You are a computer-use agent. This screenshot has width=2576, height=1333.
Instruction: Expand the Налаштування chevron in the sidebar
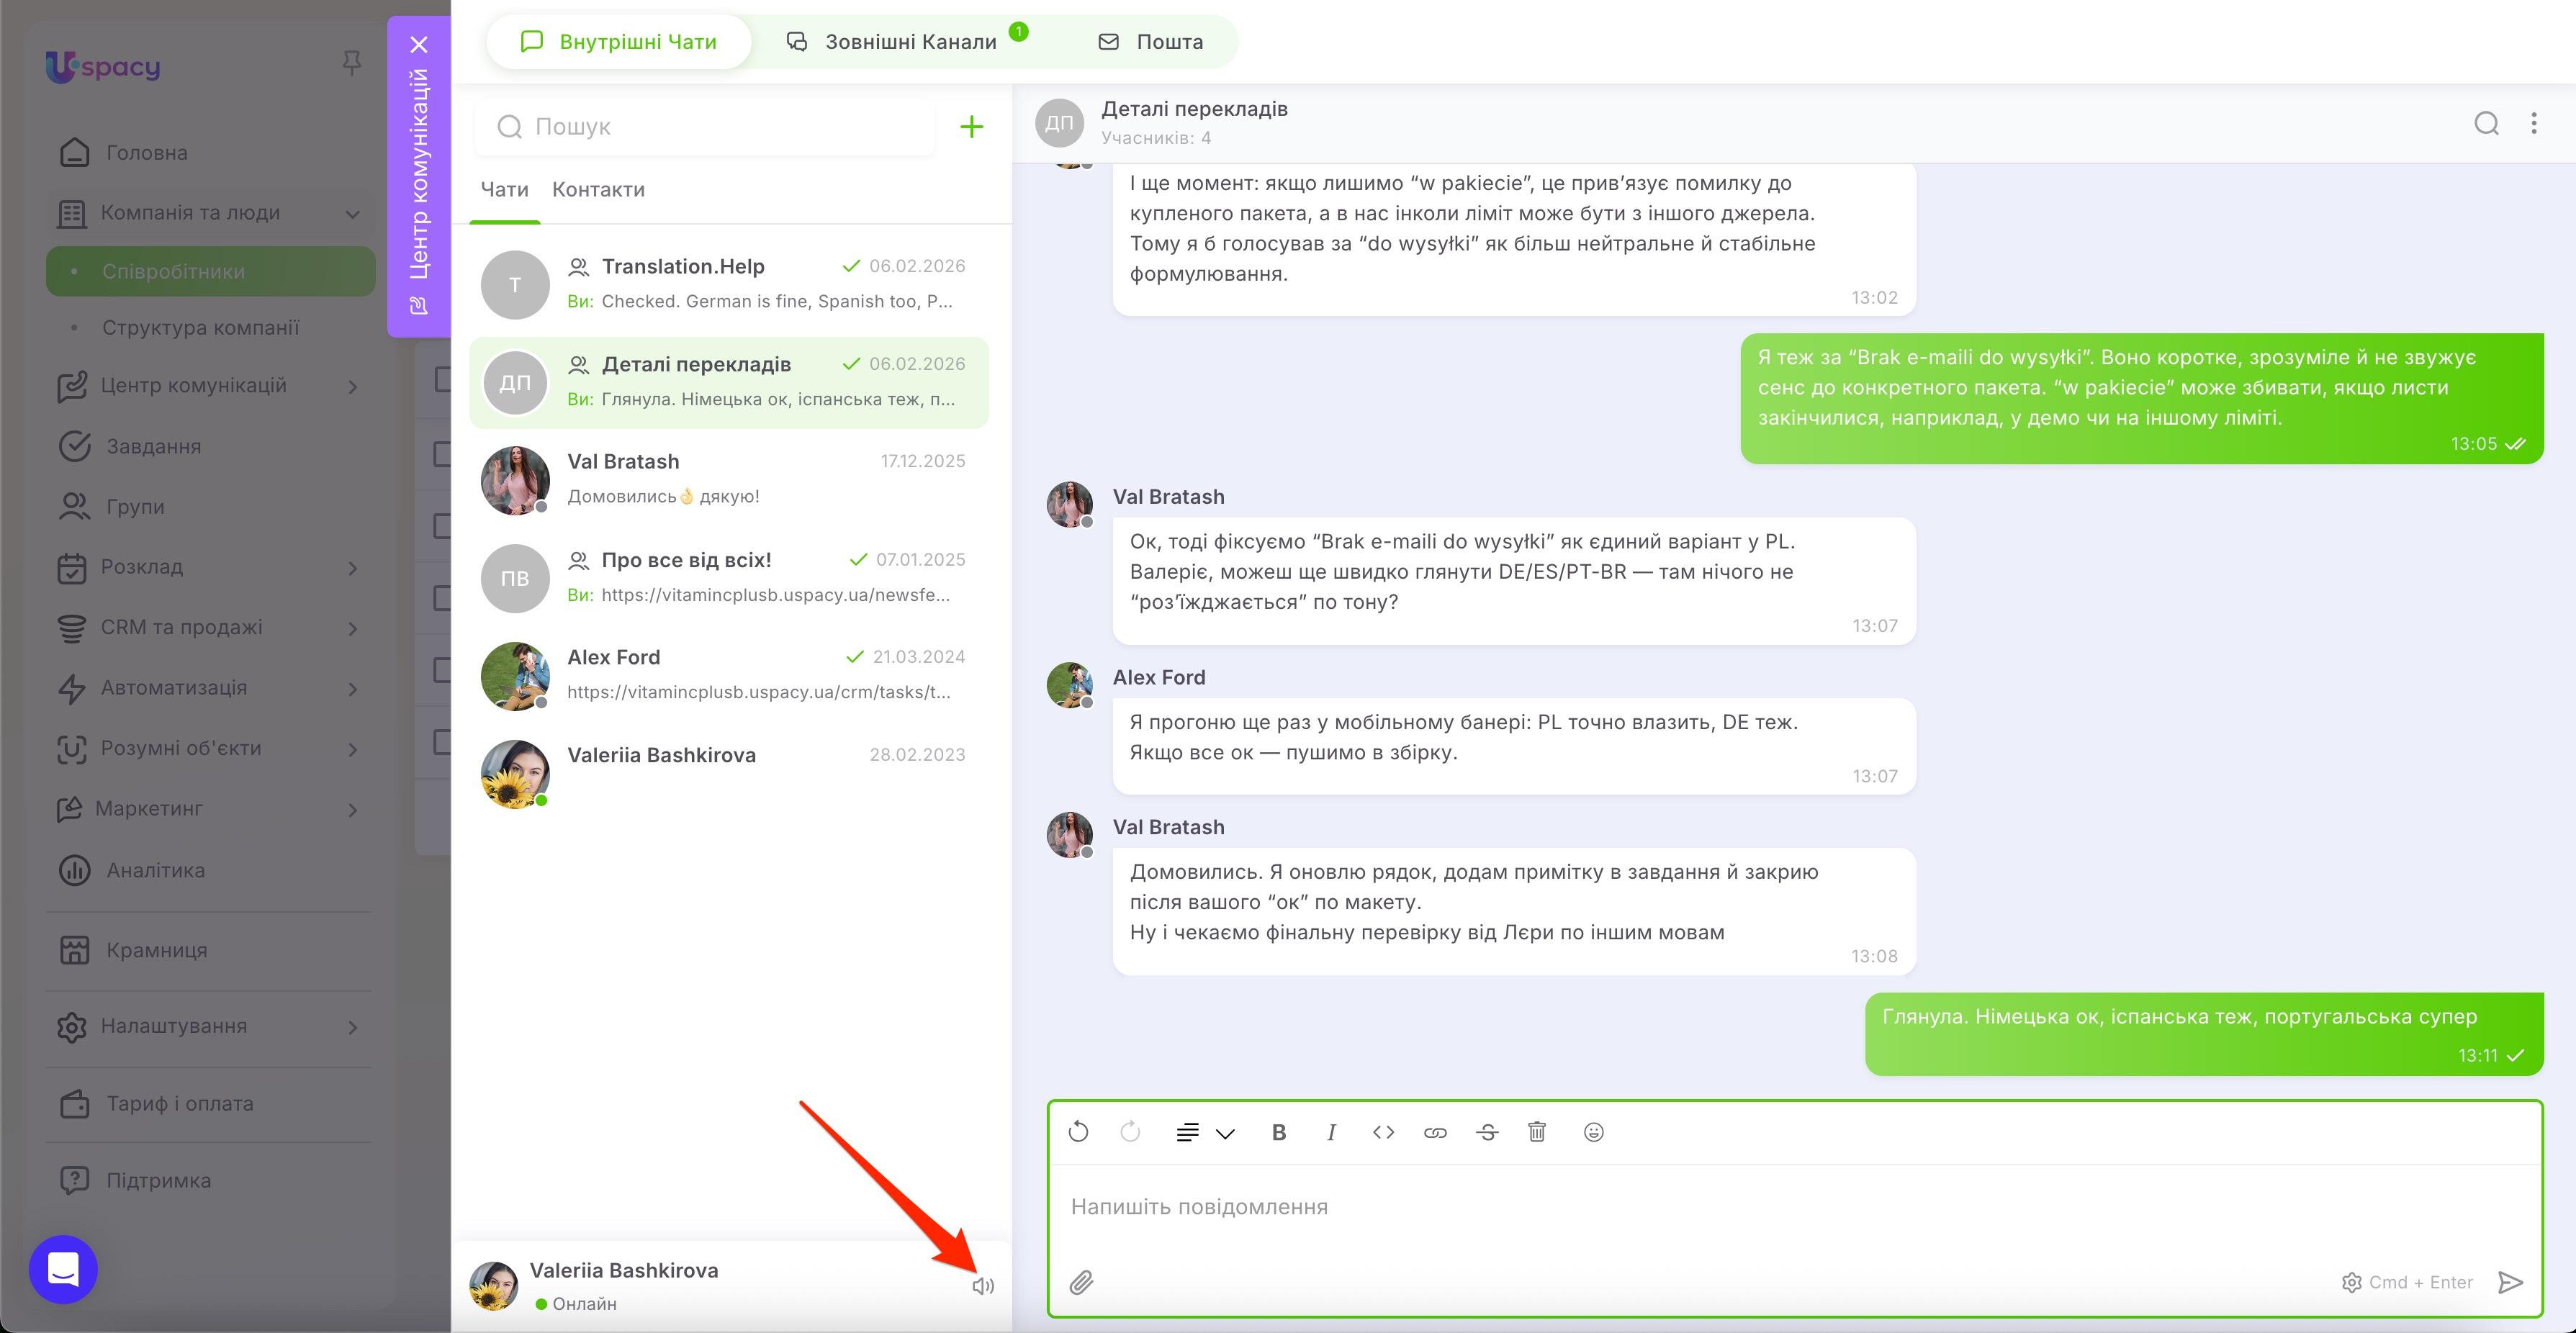pyautogui.click(x=353, y=1027)
